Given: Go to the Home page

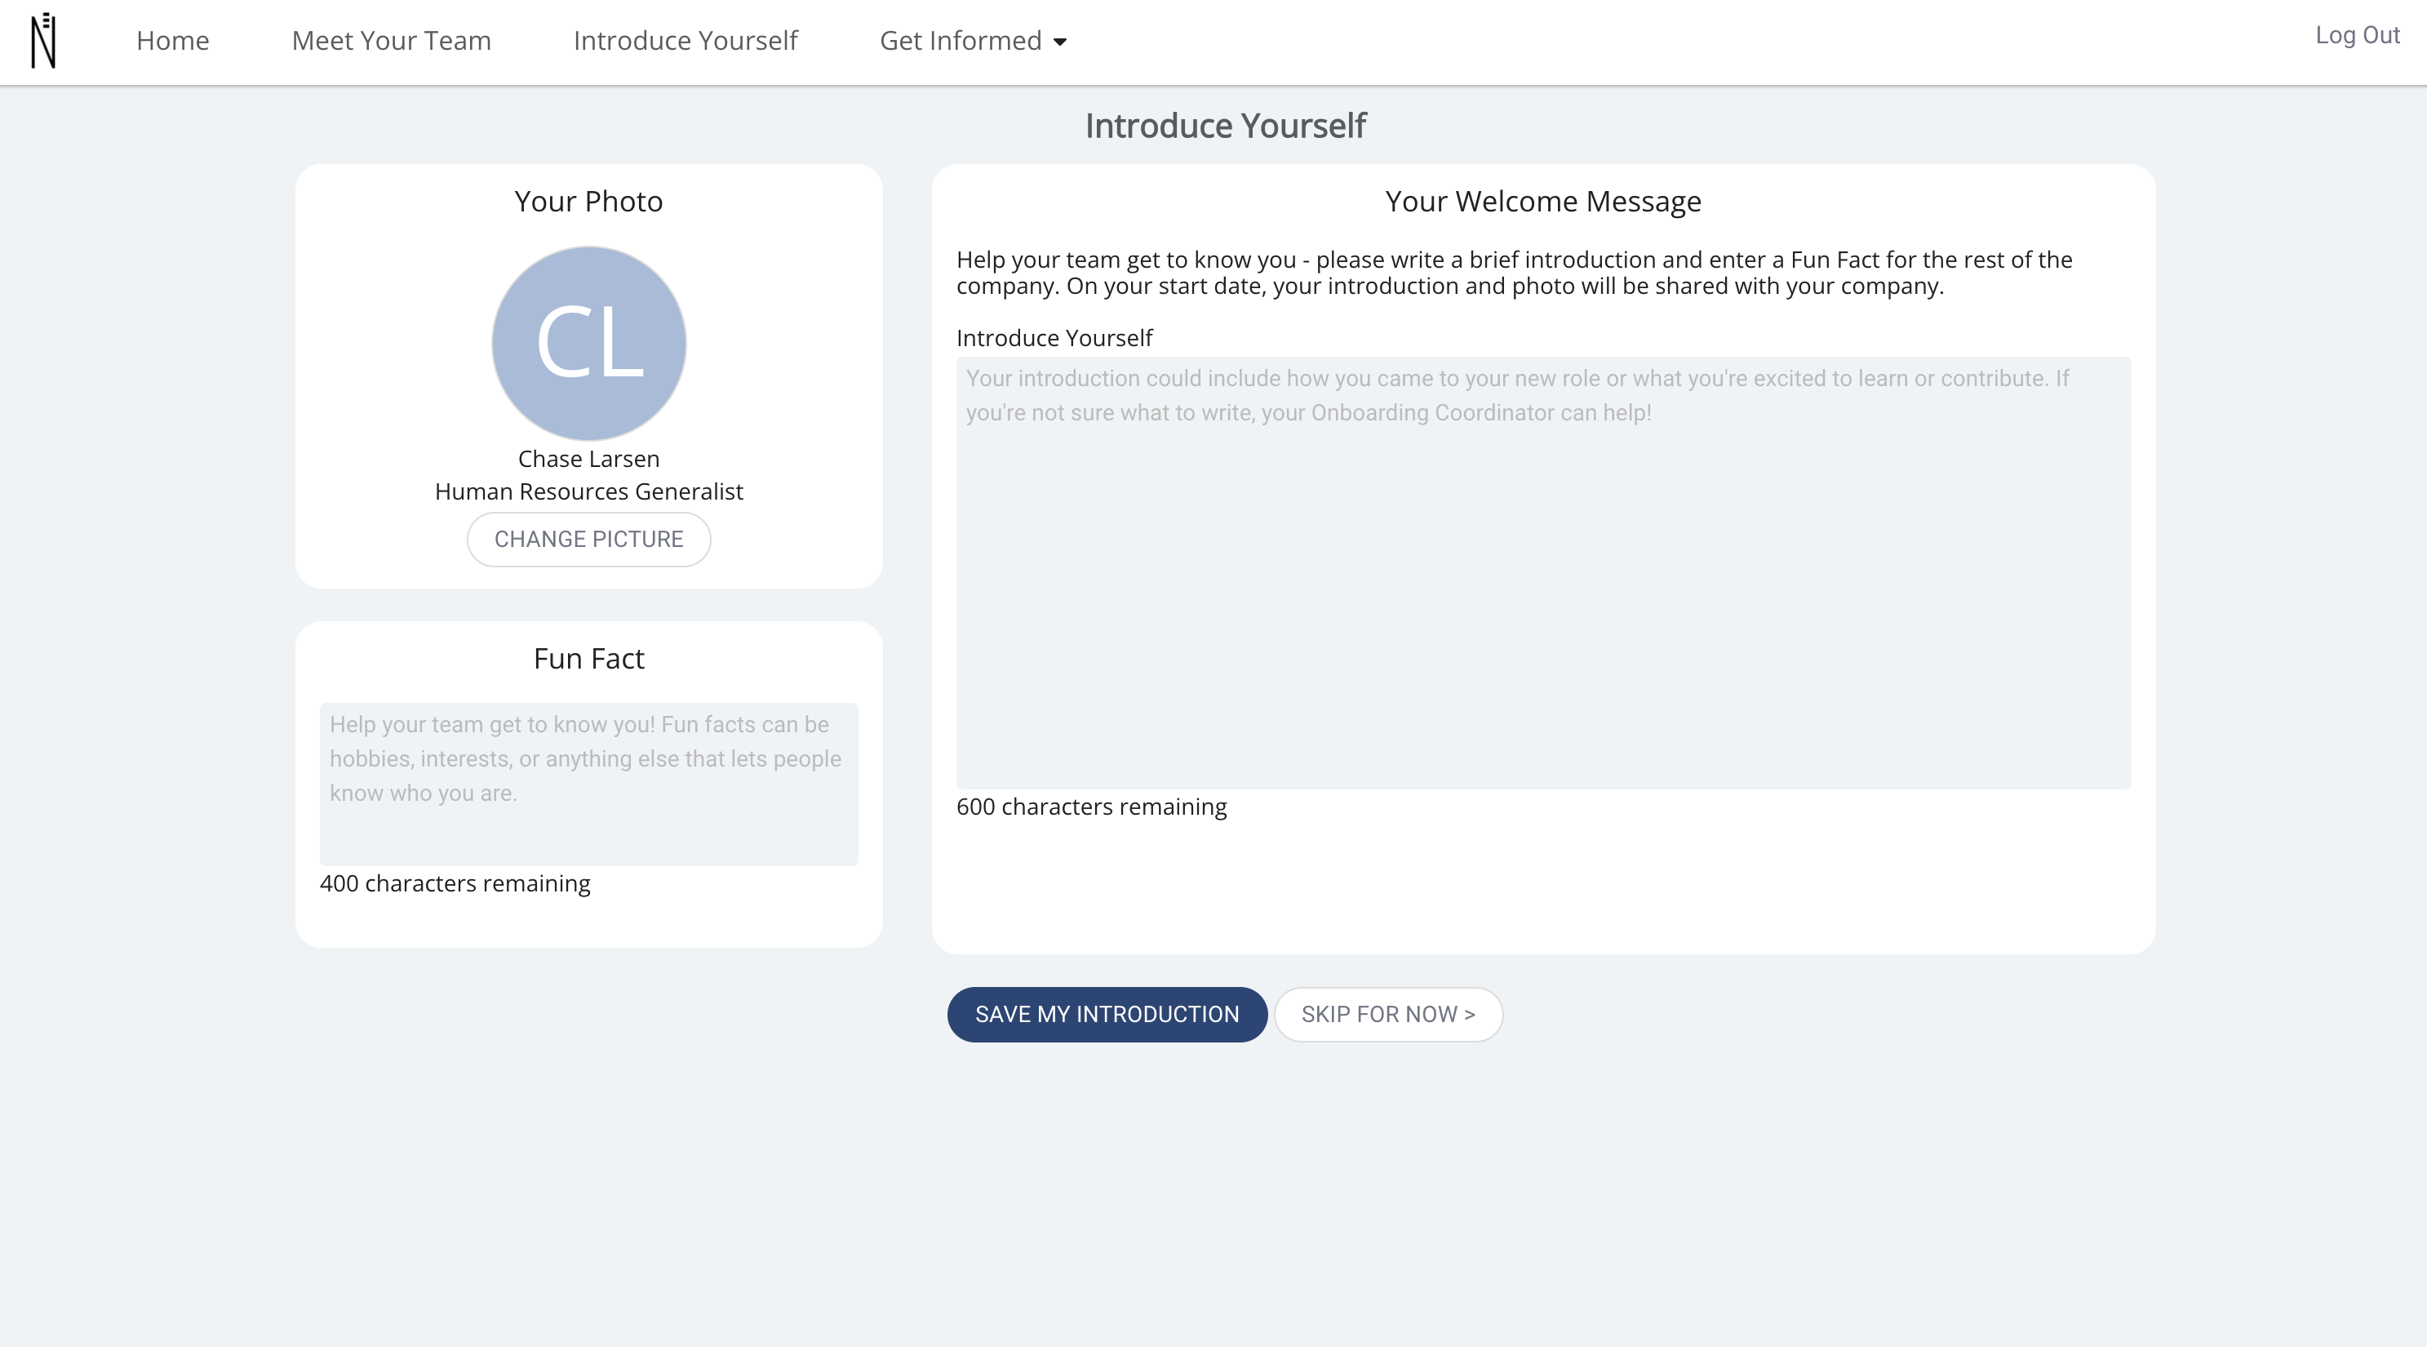Looking at the screenshot, I should [x=172, y=41].
